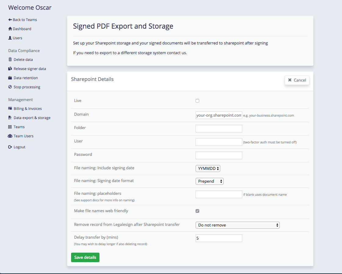Click the Signed PDF Export and Storage title
Image resolution: width=342 pixels, height=274 pixels.
[x=123, y=26]
